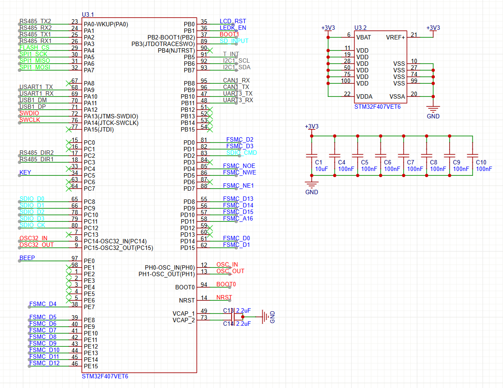Select the SPI1_MISO net label
This screenshot has height=388, width=503.
click(x=35, y=61)
